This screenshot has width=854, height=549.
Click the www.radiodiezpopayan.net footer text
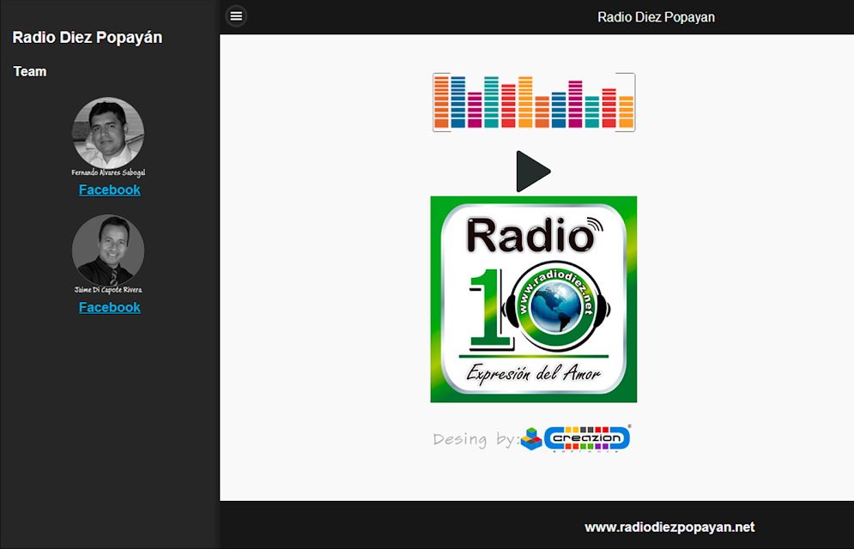click(669, 528)
